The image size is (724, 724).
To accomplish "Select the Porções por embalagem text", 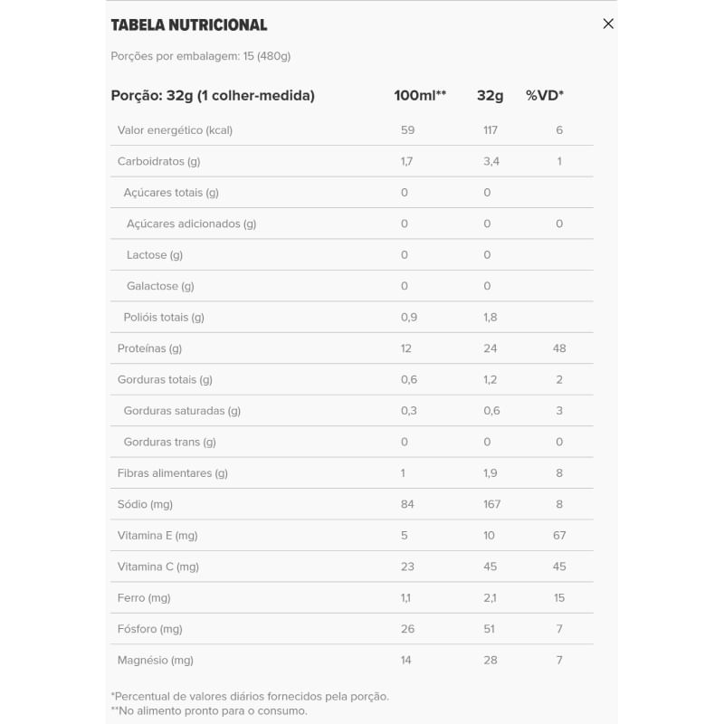I will click(x=200, y=56).
